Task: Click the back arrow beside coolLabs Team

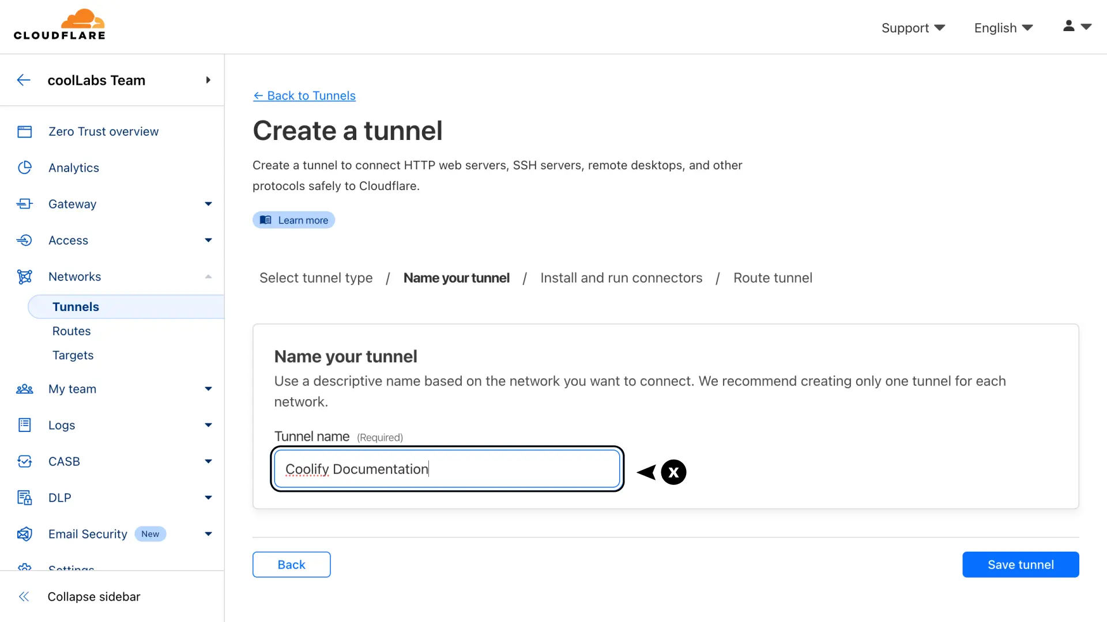Action: tap(24, 80)
